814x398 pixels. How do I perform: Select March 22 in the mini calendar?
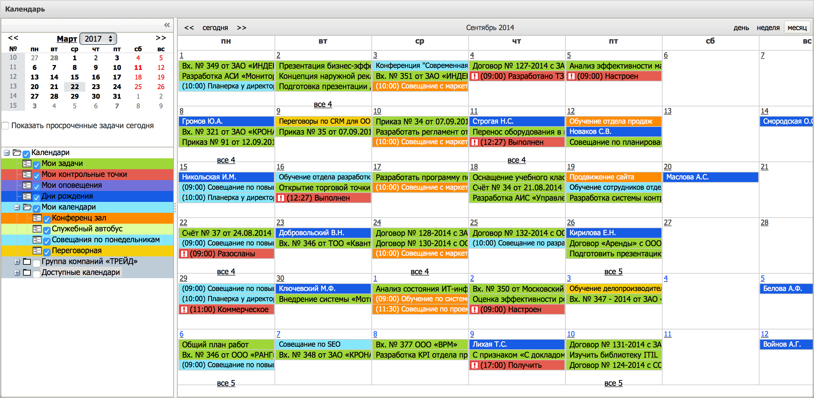tap(74, 87)
